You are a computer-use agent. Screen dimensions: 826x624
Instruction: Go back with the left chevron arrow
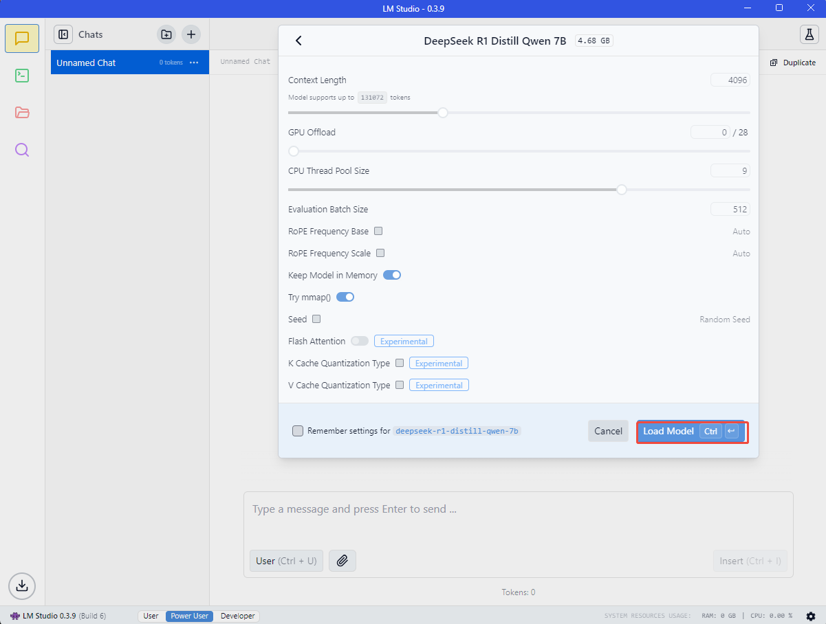tap(298, 41)
